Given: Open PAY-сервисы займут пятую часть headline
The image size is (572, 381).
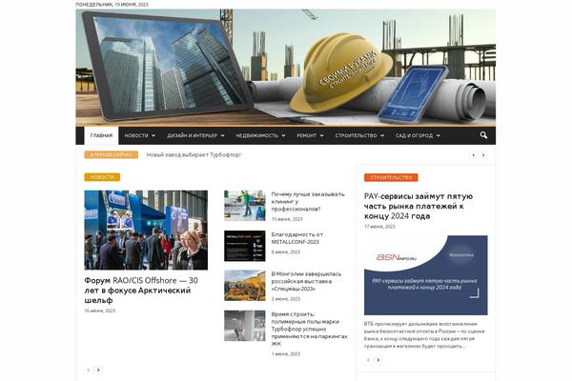Looking at the screenshot, I should pyautogui.click(x=419, y=206).
